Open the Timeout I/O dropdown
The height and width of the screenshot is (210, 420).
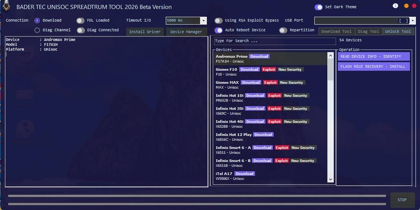tap(203, 21)
